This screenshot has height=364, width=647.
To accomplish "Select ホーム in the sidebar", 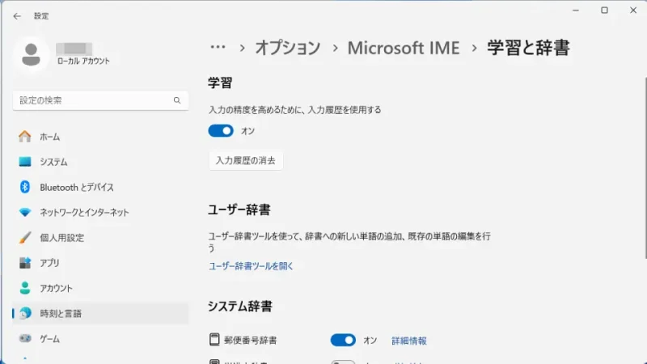I will (x=100, y=137).
